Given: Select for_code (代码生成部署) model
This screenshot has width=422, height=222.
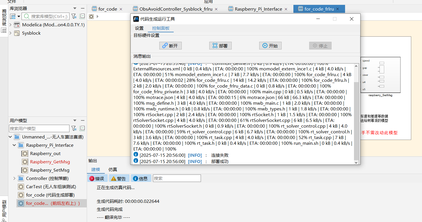Looking at the screenshot, I should click(x=50, y=195).
